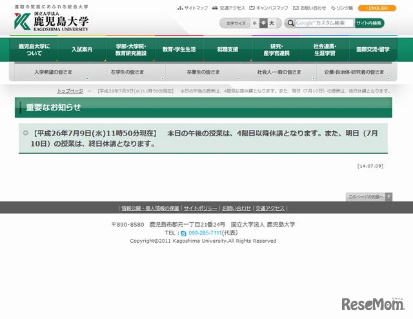Open the キャンパスマップ header link
Image resolution: width=413 pixels, height=319 pixels.
click(272, 8)
